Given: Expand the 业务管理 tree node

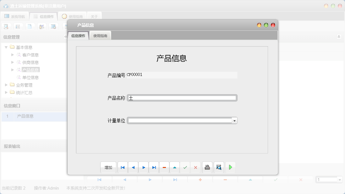Looking at the screenshot, I should (6, 85).
